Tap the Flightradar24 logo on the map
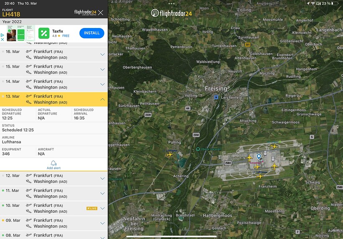343x239 pixels. (x=171, y=13)
